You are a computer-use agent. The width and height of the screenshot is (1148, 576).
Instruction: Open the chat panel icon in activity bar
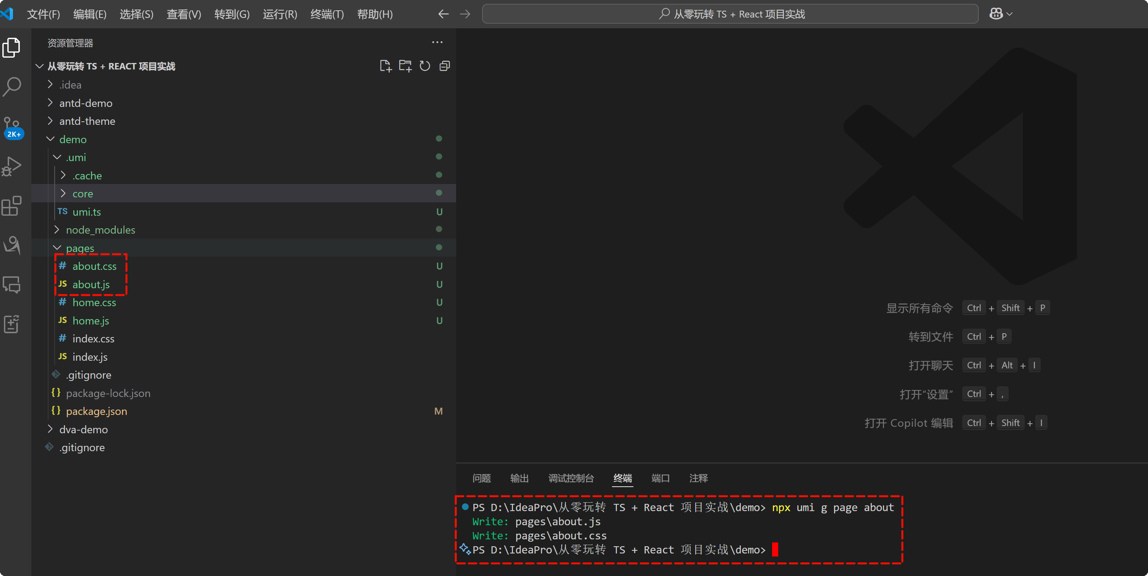(12, 285)
